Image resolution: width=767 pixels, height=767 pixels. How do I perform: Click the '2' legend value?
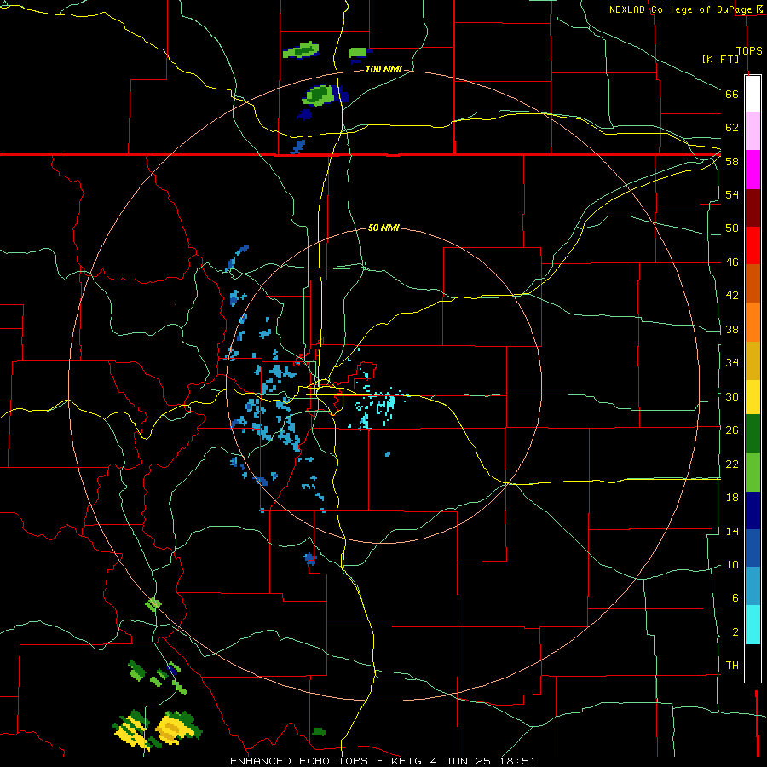coord(735,631)
